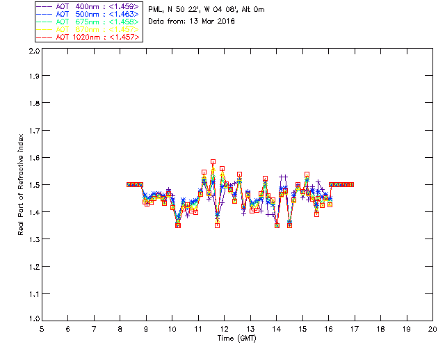Click the y-axis label '1.7'

[34, 131]
